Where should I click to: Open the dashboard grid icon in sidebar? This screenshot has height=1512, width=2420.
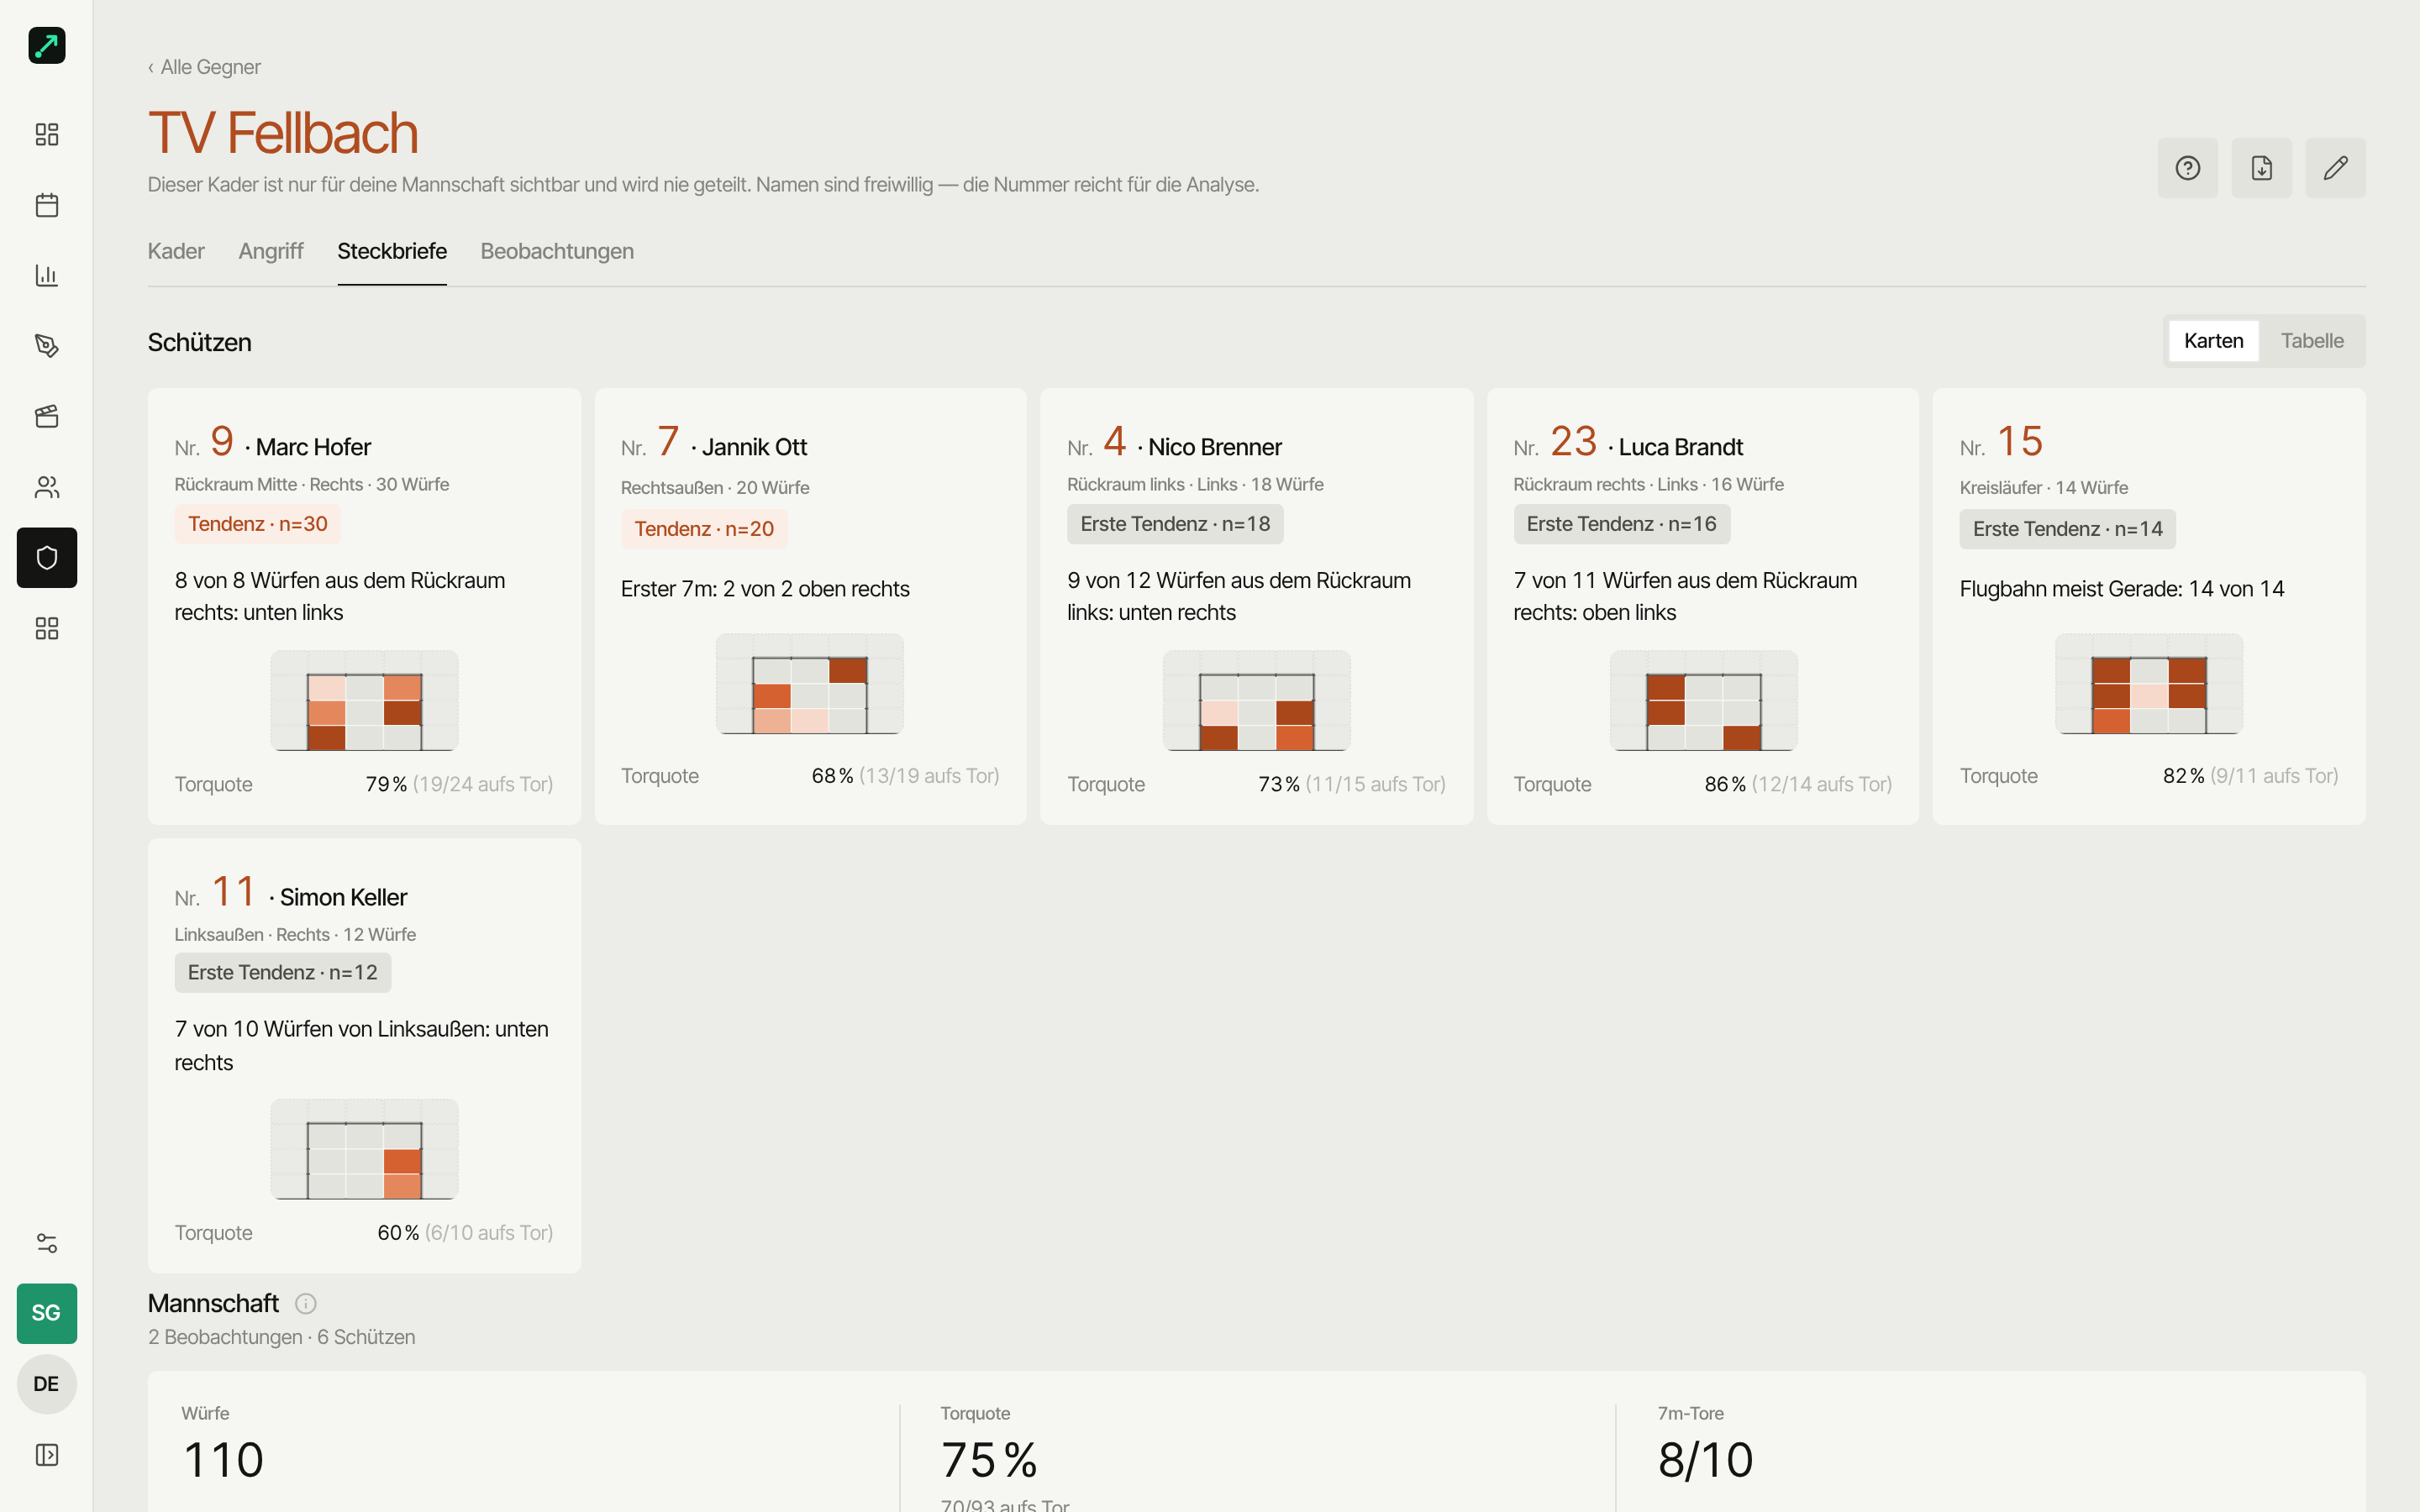click(x=46, y=134)
